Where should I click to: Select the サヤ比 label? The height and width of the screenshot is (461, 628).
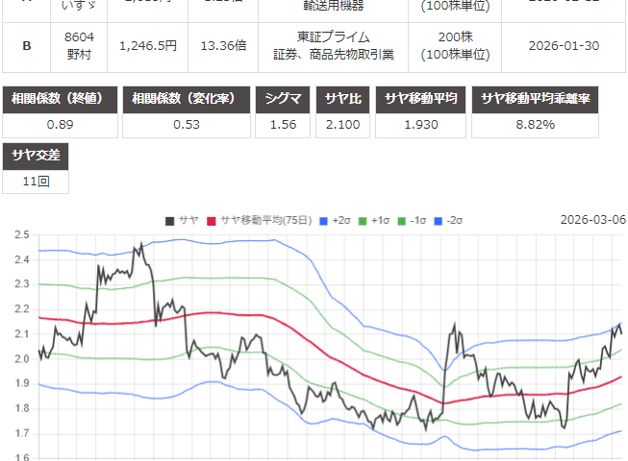pyautogui.click(x=342, y=100)
